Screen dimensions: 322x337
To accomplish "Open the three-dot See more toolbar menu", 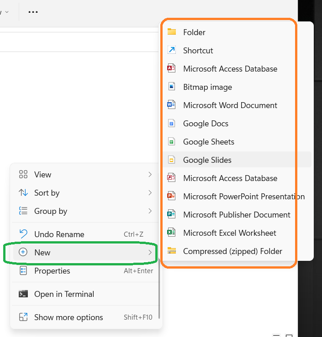I will coord(33,12).
